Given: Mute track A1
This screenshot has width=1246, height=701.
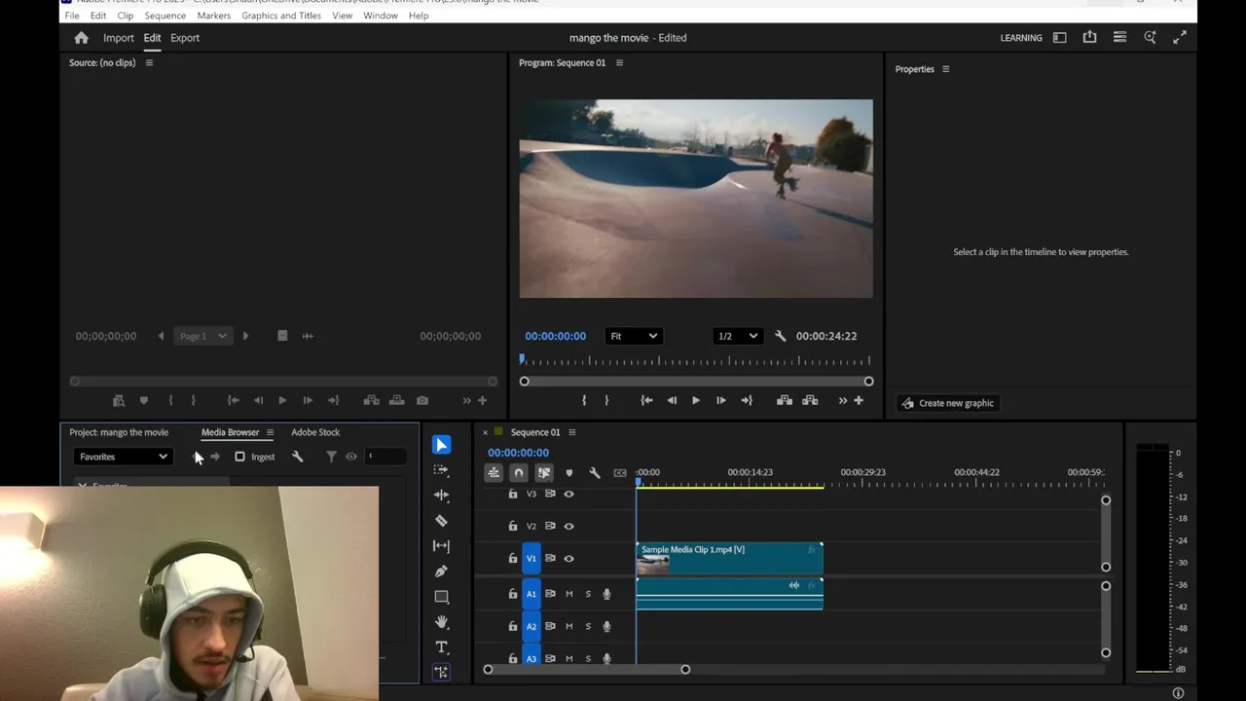Looking at the screenshot, I should pos(569,594).
